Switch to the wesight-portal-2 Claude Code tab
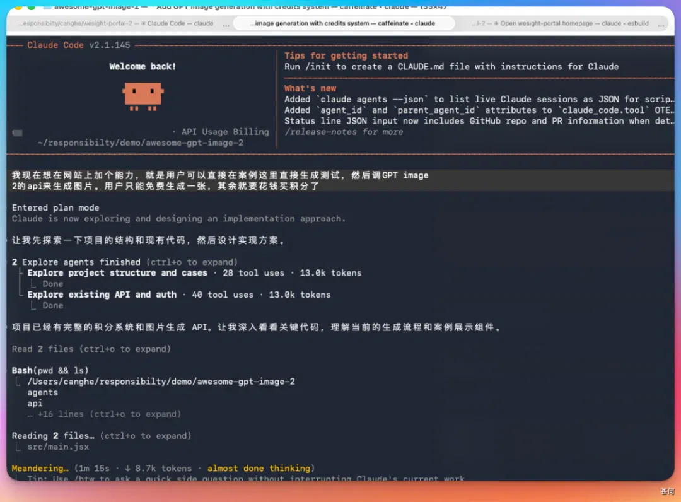This screenshot has width=681, height=502. [115, 23]
